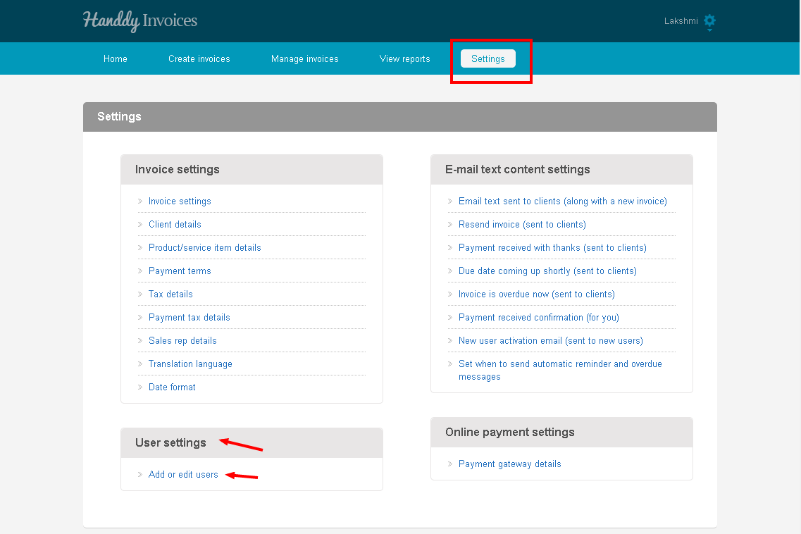
Task: Open Product/service item details
Action: click(x=205, y=248)
